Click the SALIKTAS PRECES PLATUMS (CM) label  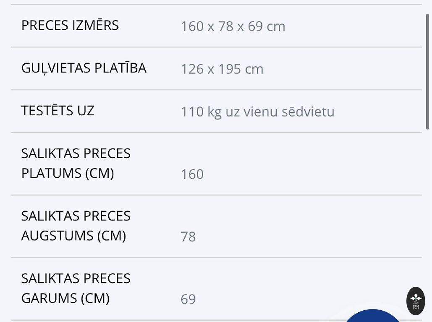[76, 163]
